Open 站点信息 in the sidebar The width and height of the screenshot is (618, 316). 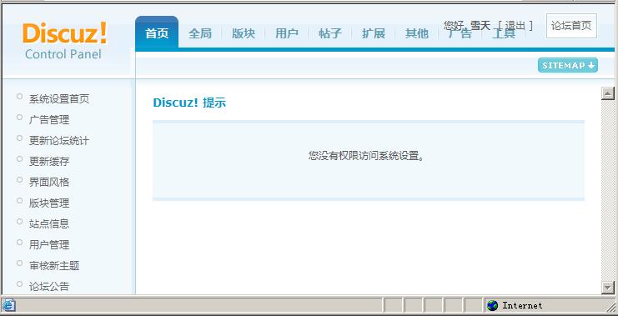click(49, 223)
